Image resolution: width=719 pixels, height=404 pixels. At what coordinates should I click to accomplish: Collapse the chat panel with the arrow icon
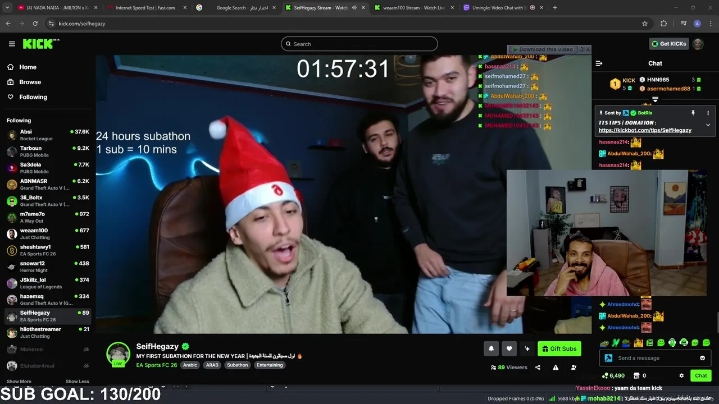(x=599, y=63)
